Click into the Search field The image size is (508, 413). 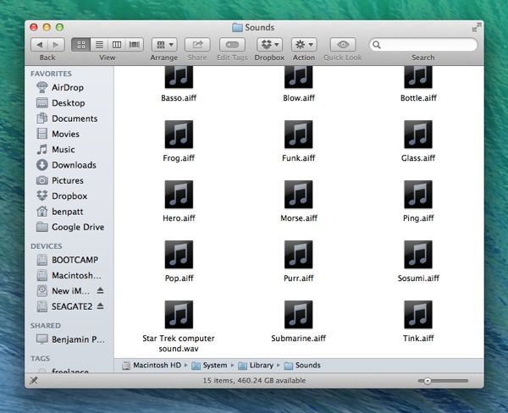click(x=423, y=45)
